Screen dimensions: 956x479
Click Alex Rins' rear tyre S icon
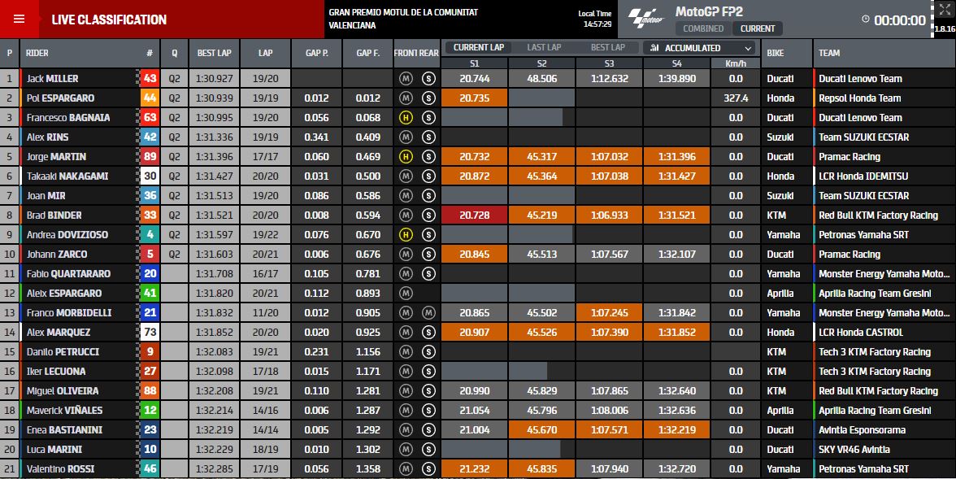[428, 137]
